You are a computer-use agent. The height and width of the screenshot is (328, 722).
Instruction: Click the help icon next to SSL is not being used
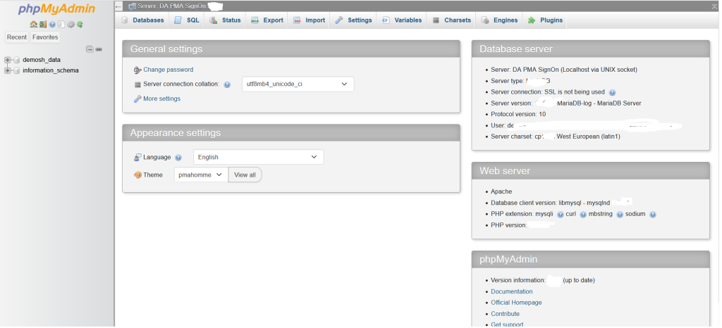613,92
